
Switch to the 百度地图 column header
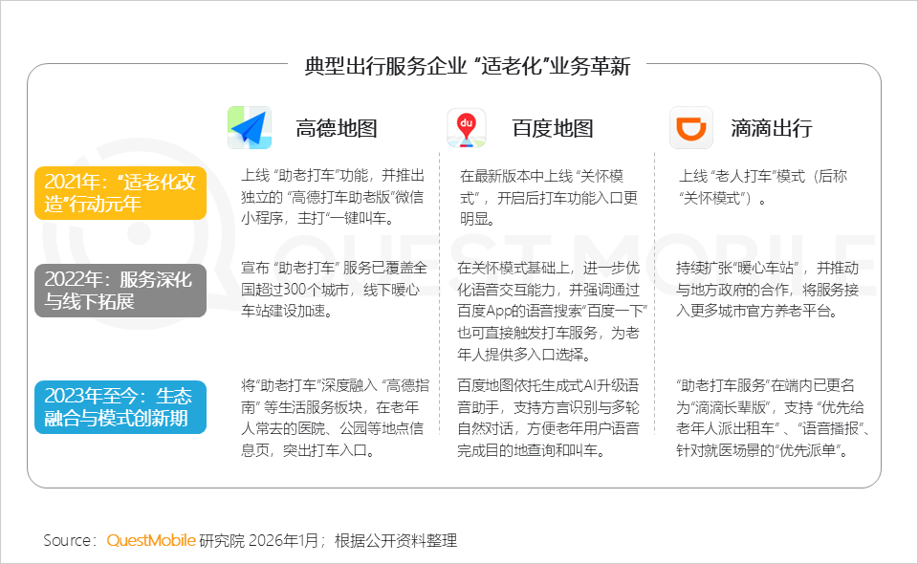[555, 128]
